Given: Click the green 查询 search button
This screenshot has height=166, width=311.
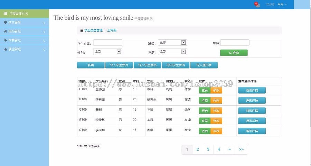Looking at the screenshot, I should coord(234,53).
